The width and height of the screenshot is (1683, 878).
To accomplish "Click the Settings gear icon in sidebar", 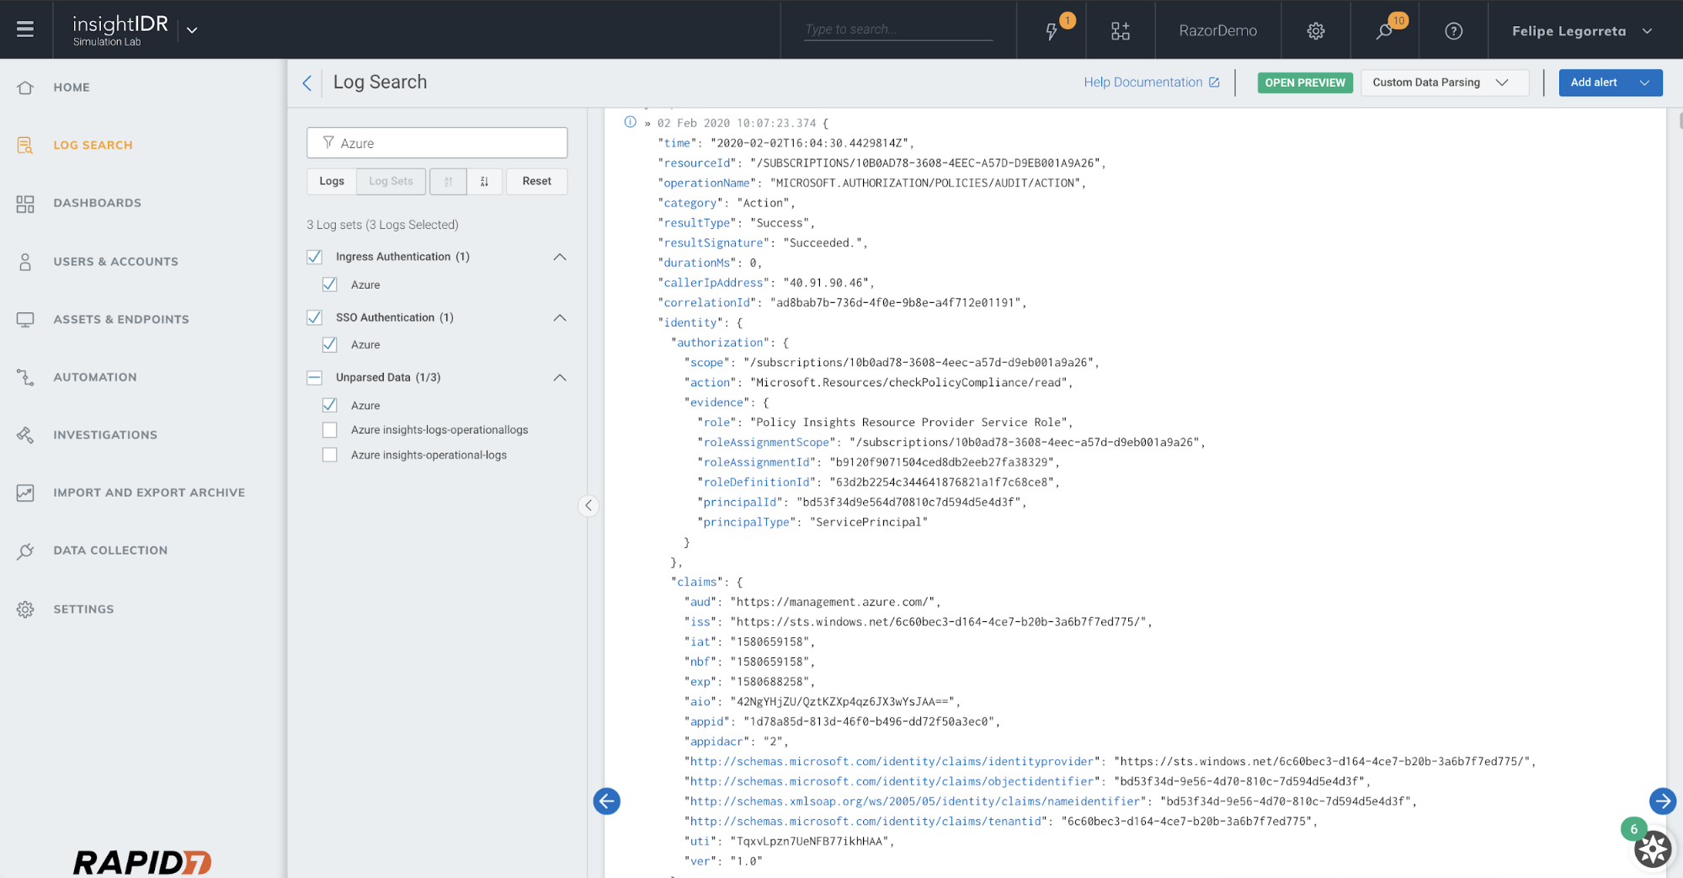I will pos(25,609).
